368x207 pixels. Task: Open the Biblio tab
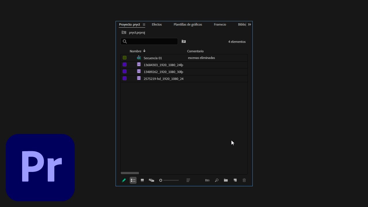tap(242, 24)
